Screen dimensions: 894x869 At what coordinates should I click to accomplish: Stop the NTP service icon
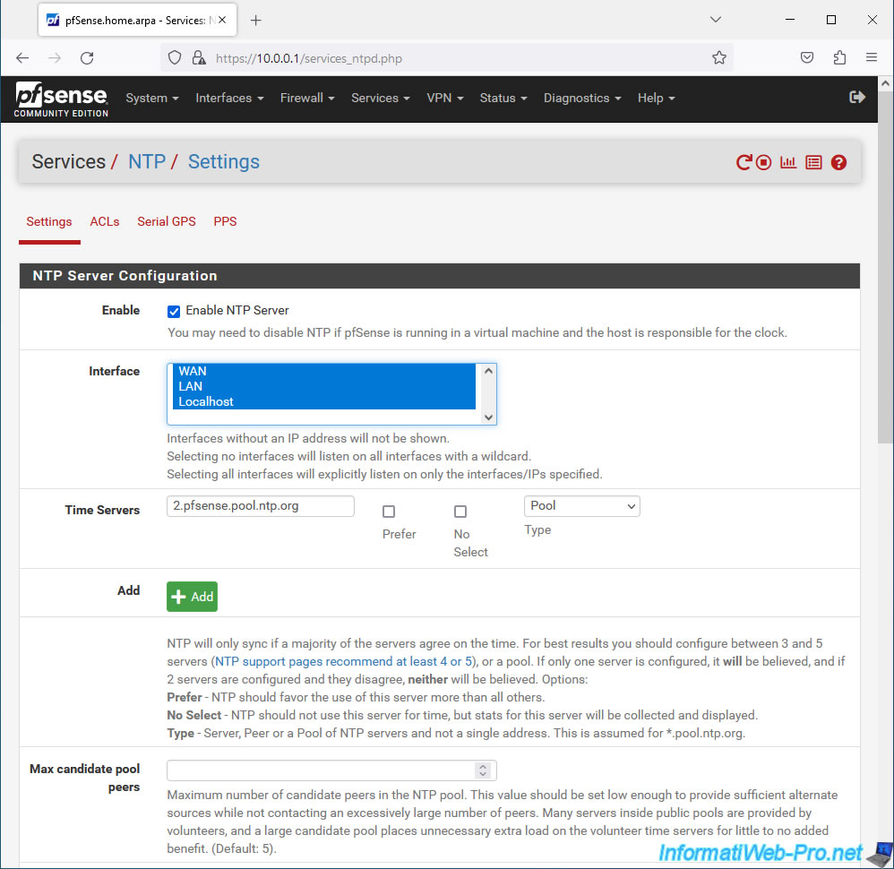[763, 162]
